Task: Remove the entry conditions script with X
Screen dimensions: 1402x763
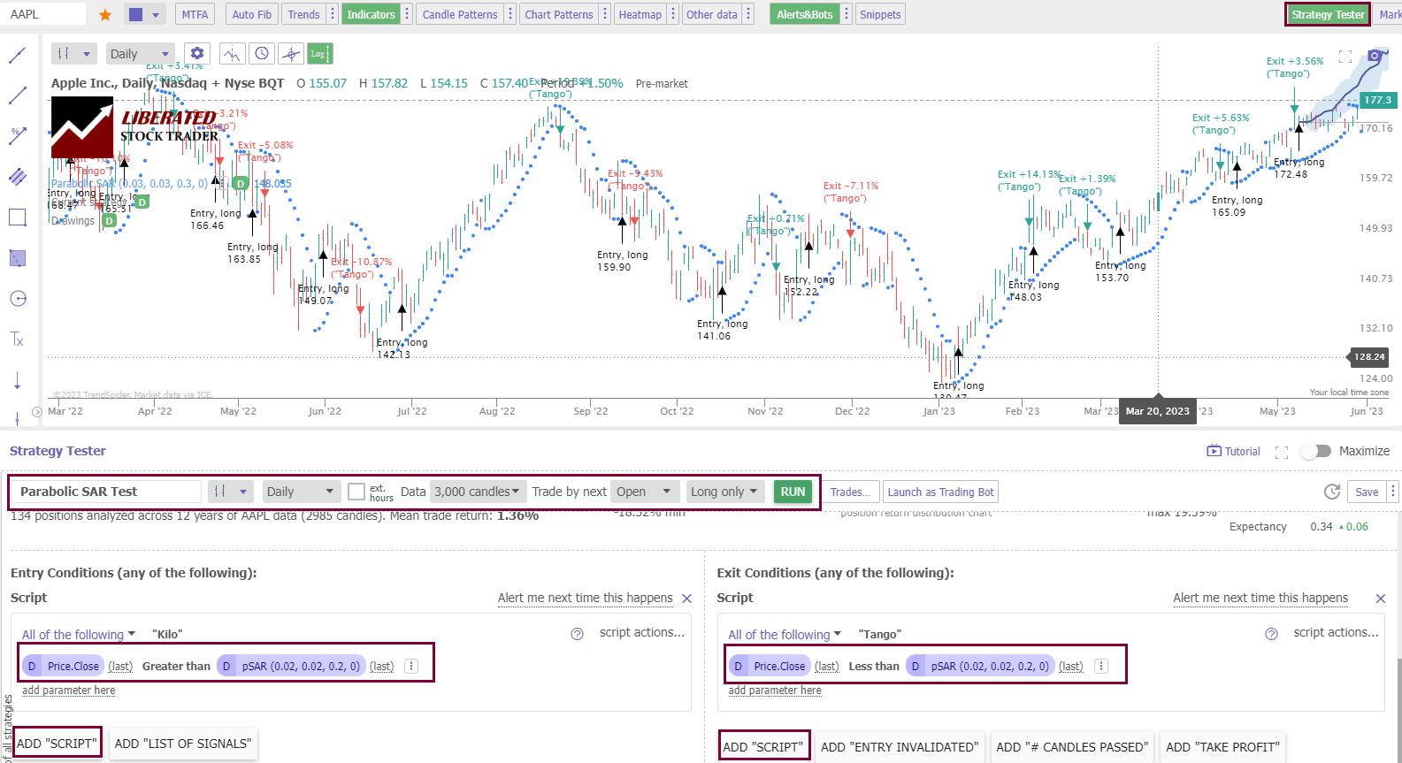Action: (686, 599)
